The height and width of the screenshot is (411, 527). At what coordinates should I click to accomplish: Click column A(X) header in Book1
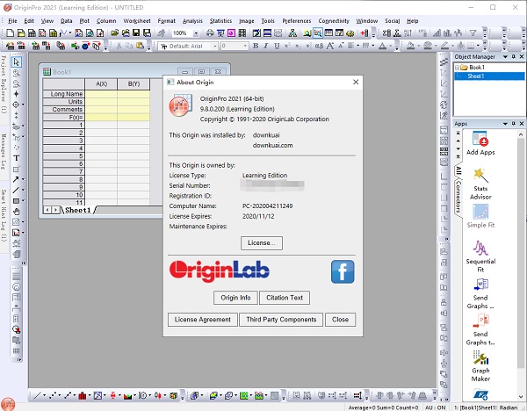101,83
